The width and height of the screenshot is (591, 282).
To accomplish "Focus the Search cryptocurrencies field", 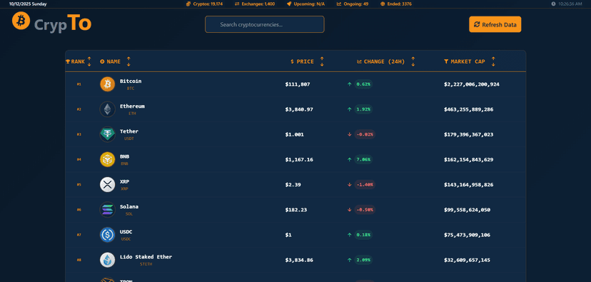I will 264,24.
